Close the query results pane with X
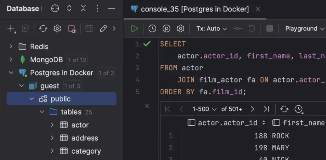 (x=147, y=106)
